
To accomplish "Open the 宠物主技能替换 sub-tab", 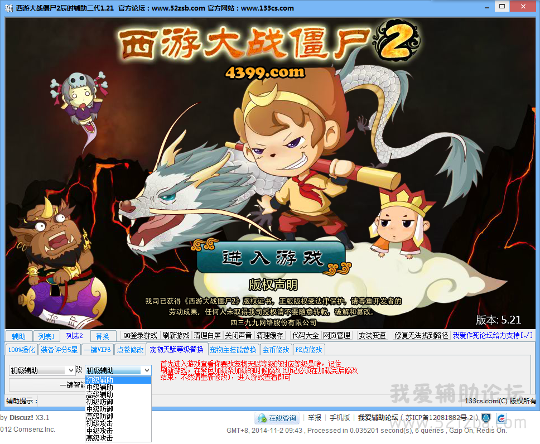I will click(233, 350).
